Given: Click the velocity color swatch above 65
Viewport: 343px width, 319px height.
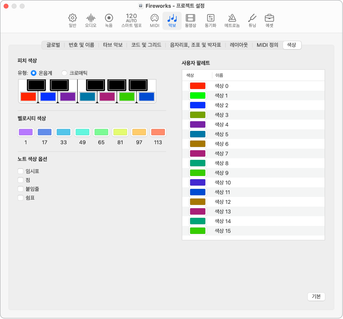Looking at the screenshot, I should (x=101, y=132).
